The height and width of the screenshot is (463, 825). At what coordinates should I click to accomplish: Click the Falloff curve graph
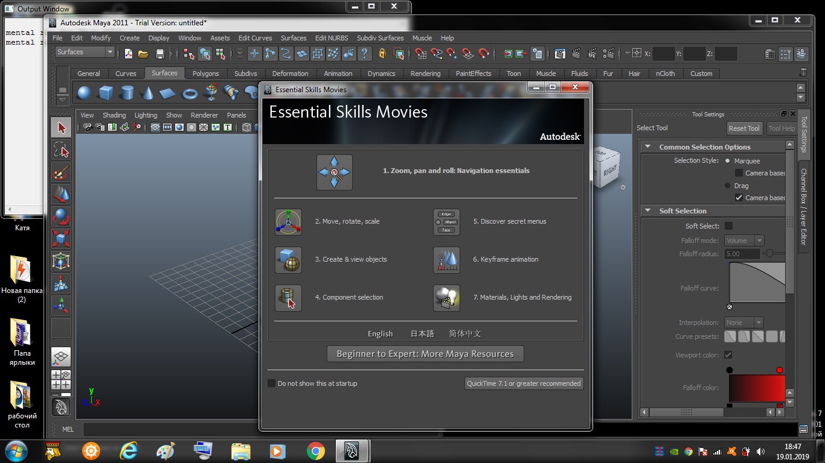[757, 282]
